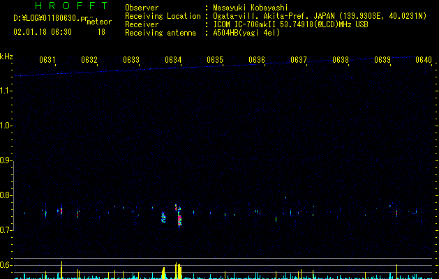Image resolution: width=439 pixels, height=279 pixels.
Task: Click the Receiving antenna label
Action: click(161, 33)
